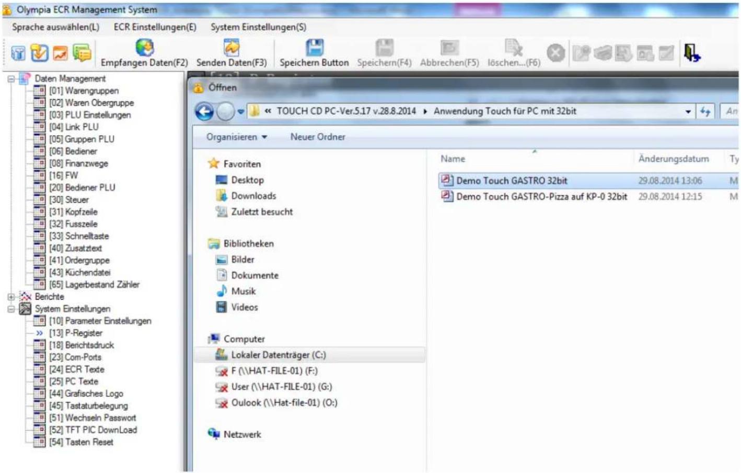Select [54] Tasten Reset entry
Screen dimensions: 741x473
click(81, 442)
